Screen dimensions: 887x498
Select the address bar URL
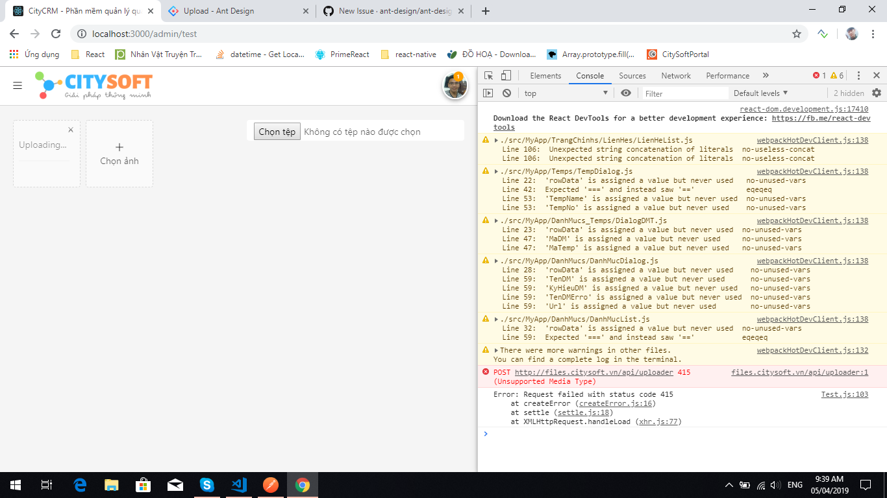point(145,34)
